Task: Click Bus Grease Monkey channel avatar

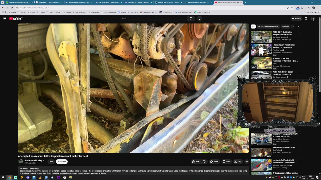Action: (x=21, y=162)
